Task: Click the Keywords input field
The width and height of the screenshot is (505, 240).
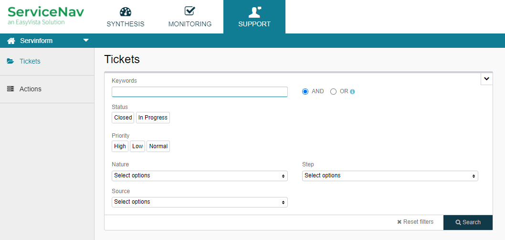Action: click(200, 92)
